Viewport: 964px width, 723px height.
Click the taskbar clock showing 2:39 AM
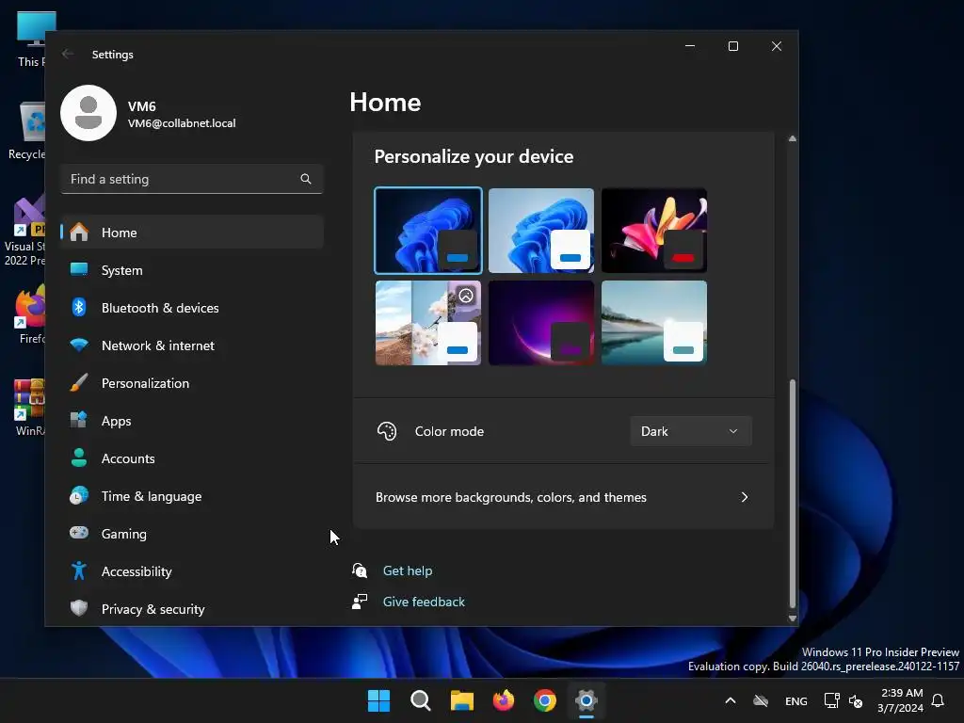point(901,700)
